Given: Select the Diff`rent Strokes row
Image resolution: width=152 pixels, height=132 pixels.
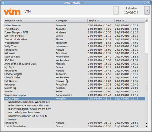Looking at the screenshot, I should 74,36.
